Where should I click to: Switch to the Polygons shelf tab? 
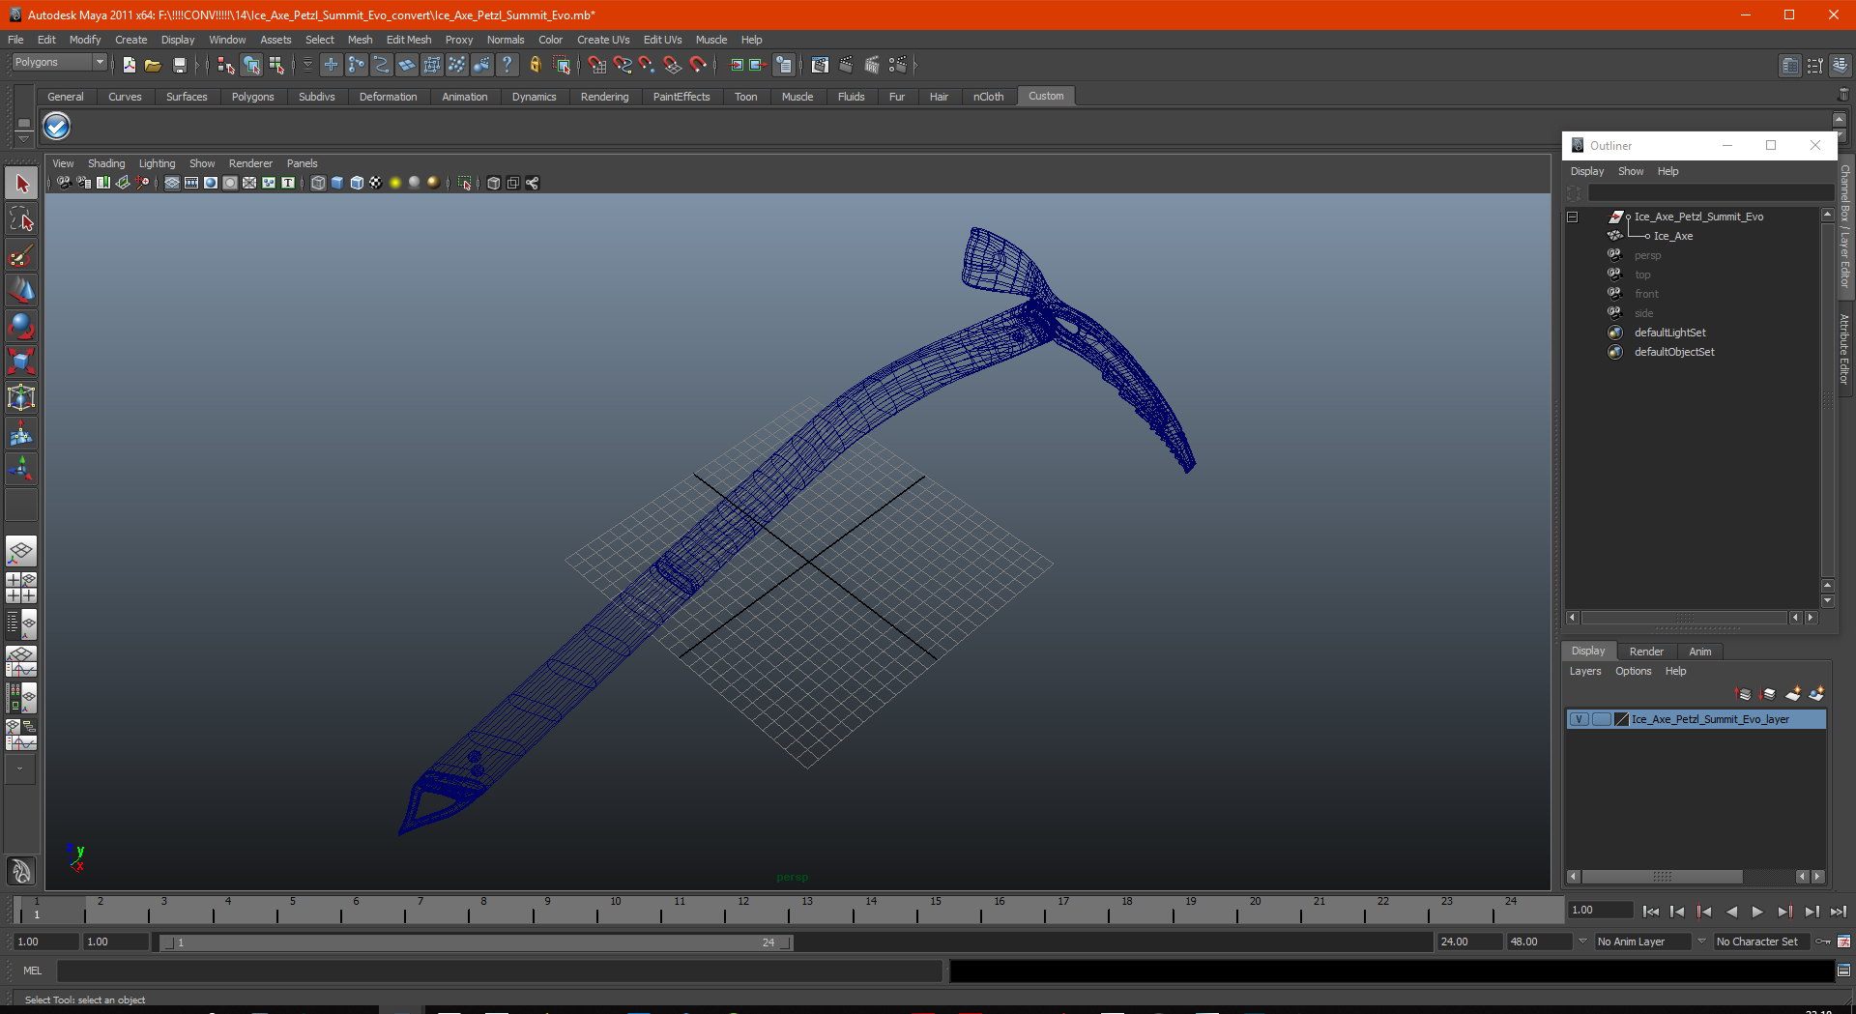click(x=252, y=97)
